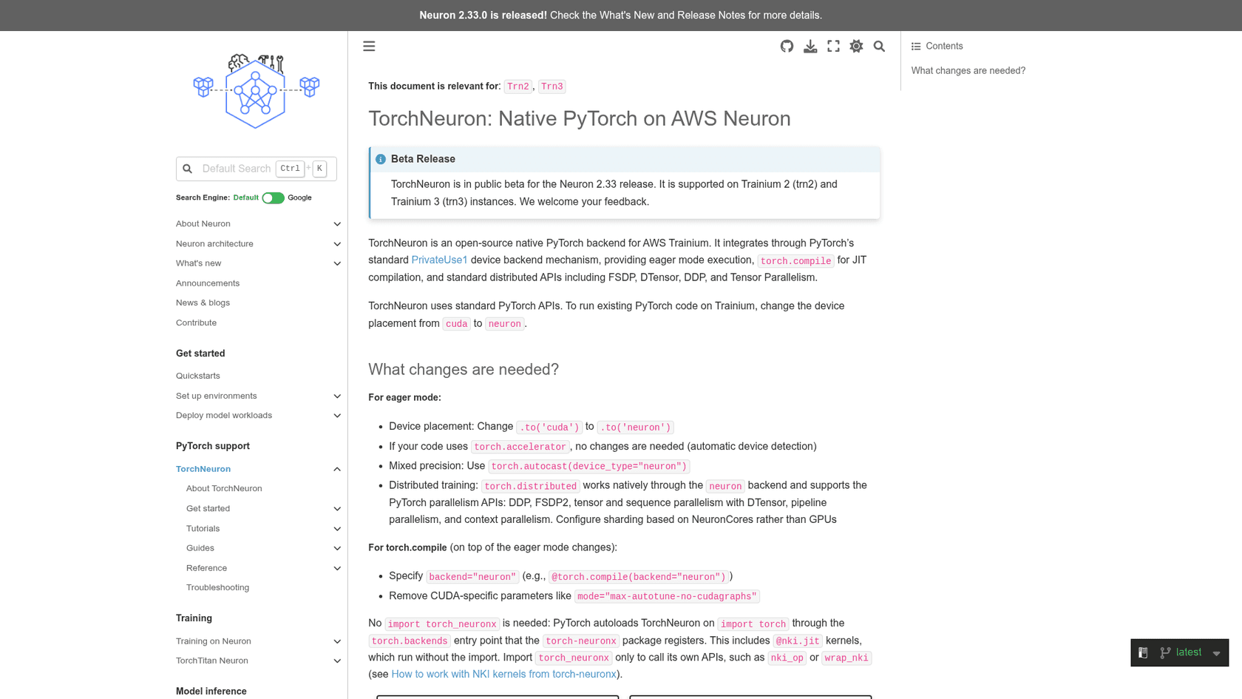Click the Neuron 2.33.0 release banner
Viewport: 1242px width, 699px height.
pyautogui.click(x=620, y=15)
